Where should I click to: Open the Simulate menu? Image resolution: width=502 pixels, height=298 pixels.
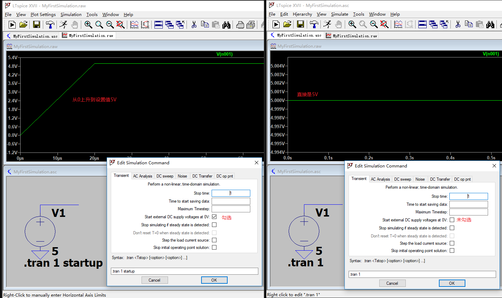tap(340, 14)
